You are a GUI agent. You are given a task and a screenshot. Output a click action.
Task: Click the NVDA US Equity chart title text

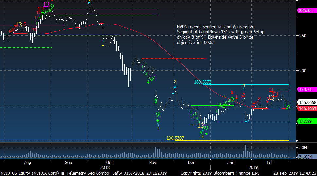(55, 173)
